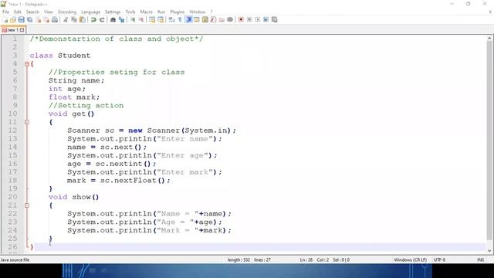Open the Edit menu
494x278 pixels.
(x=18, y=12)
